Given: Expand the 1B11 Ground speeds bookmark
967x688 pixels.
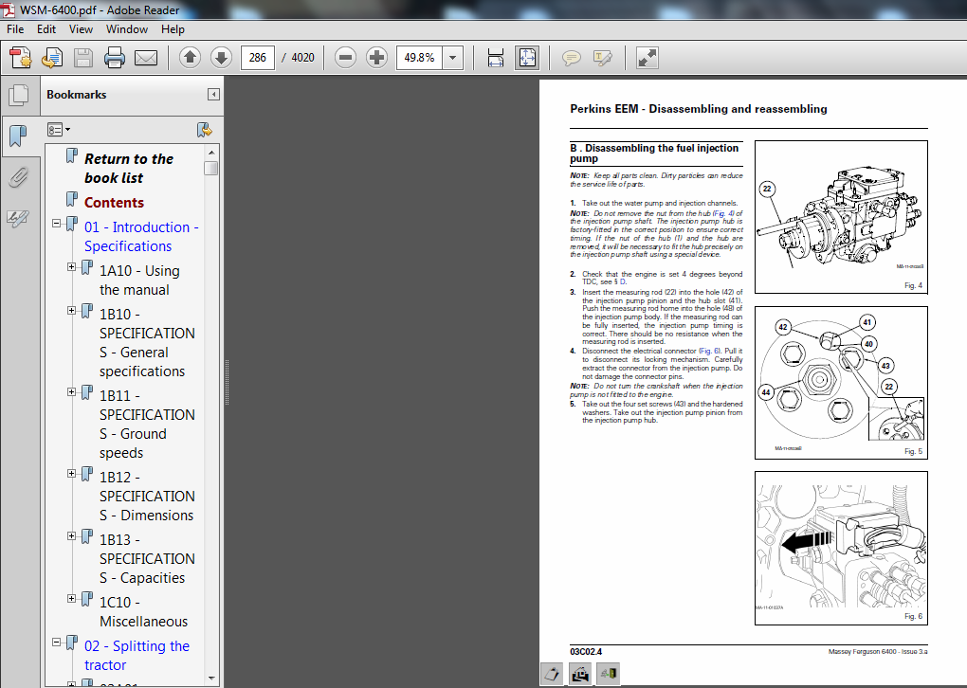Looking at the screenshot, I should tap(71, 392).
